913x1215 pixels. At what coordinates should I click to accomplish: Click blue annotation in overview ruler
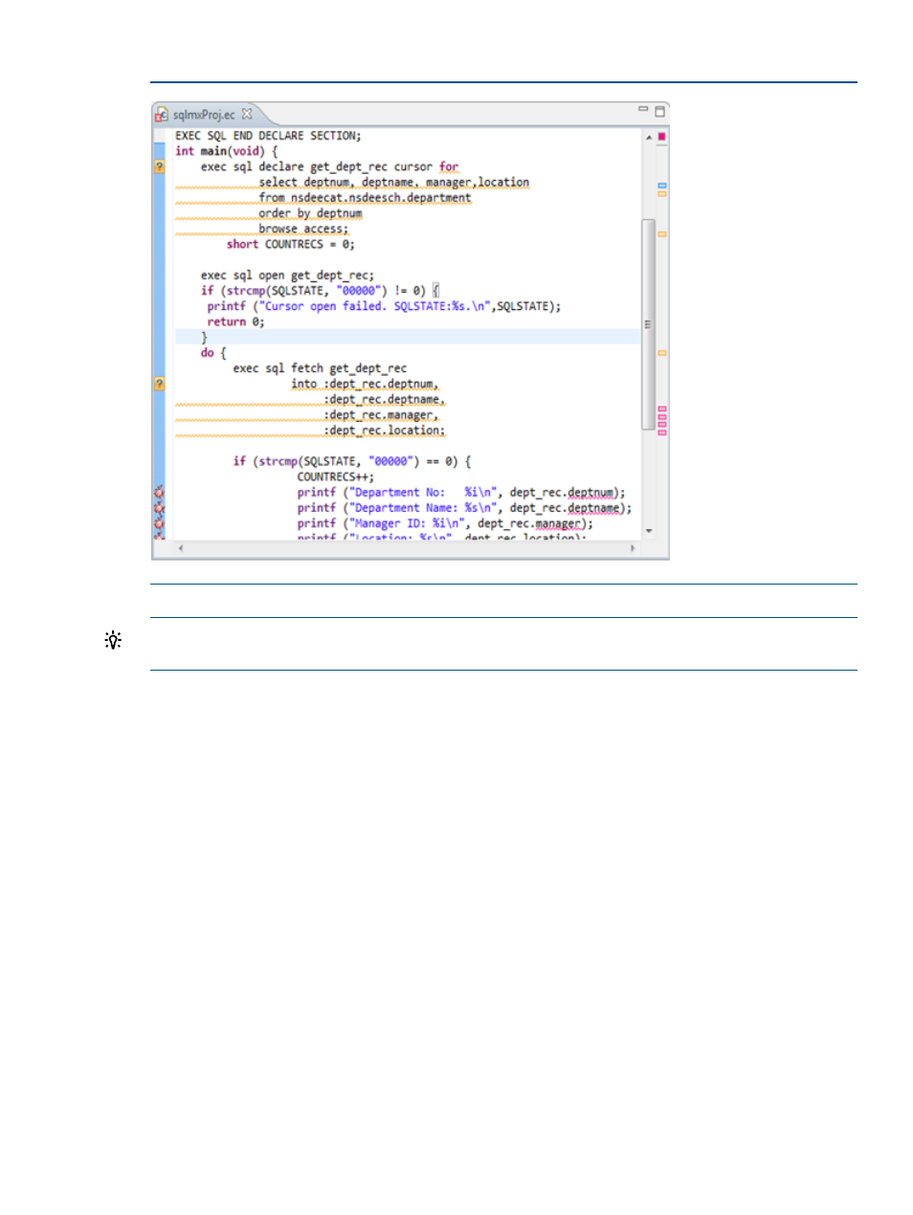pyautogui.click(x=661, y=186)
